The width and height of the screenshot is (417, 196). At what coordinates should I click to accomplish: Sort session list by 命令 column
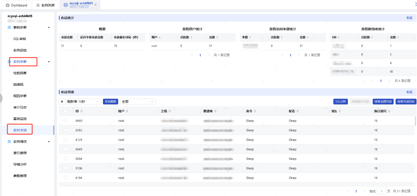pyautogui.click(x=254, y=111)
